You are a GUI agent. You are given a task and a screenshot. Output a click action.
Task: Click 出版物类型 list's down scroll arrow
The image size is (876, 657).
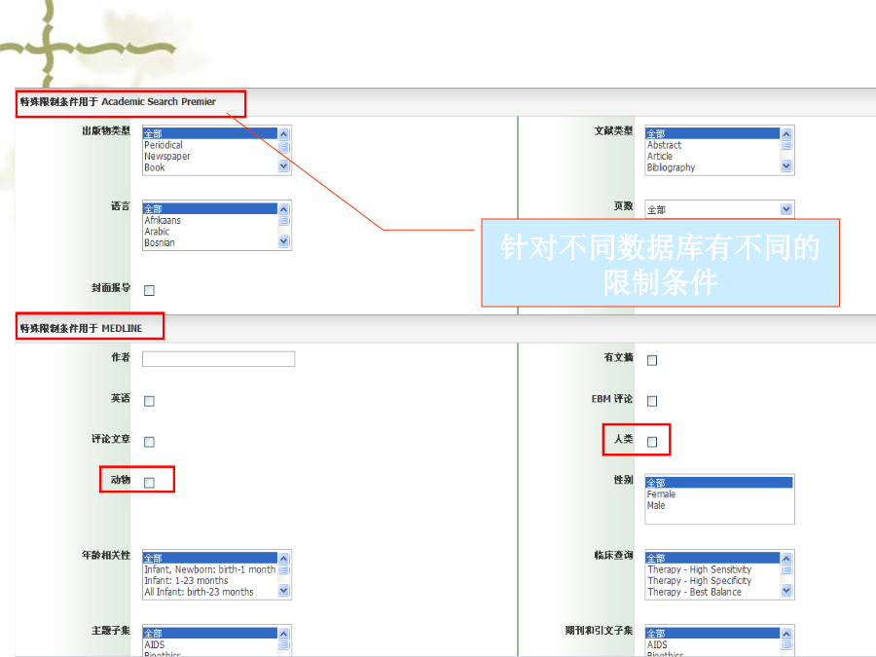284,165
